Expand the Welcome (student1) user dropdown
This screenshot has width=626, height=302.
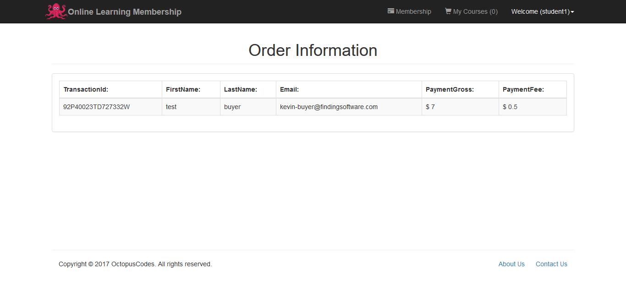coord(540,11)
